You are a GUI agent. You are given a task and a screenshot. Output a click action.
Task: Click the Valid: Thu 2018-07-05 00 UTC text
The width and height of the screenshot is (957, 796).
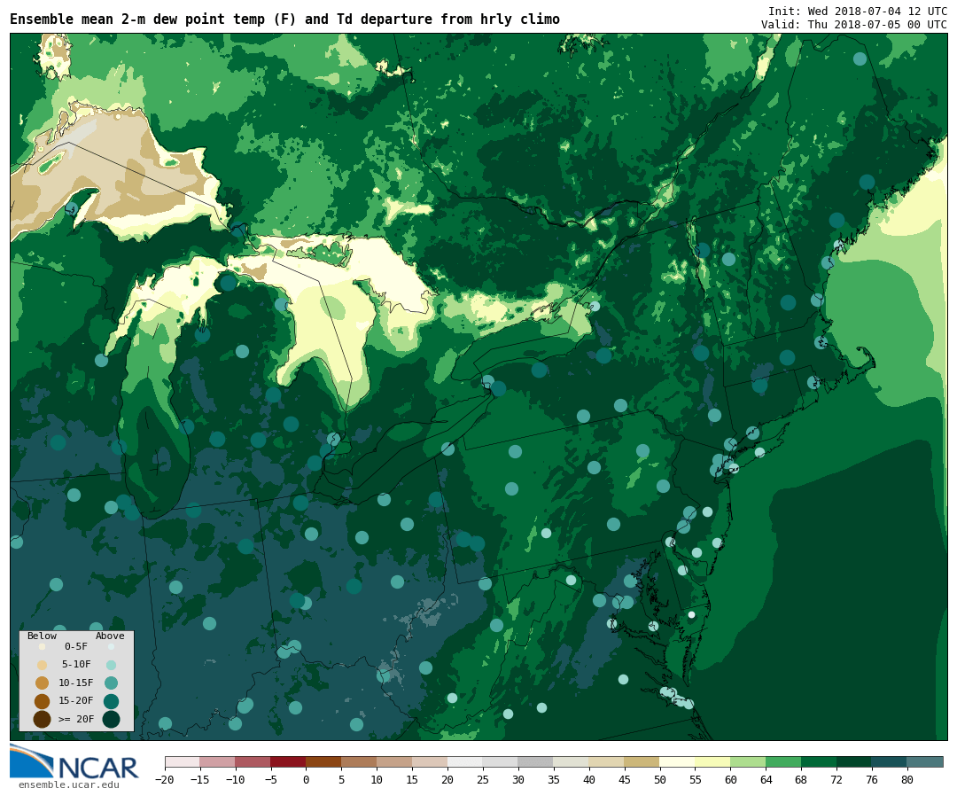tap(853, 25)
